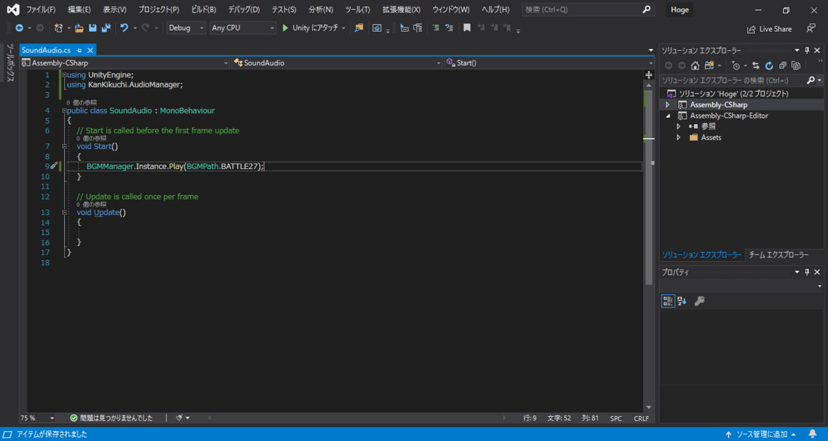Click the brush code cleanup icon in status strip
Screen dimensions: 828x441
pos(179,418)
